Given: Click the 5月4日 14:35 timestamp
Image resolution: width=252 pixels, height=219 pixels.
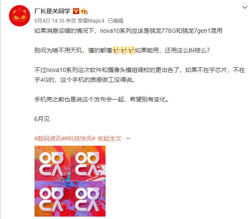Looking at the screenshot, I should tap(49, 21).
